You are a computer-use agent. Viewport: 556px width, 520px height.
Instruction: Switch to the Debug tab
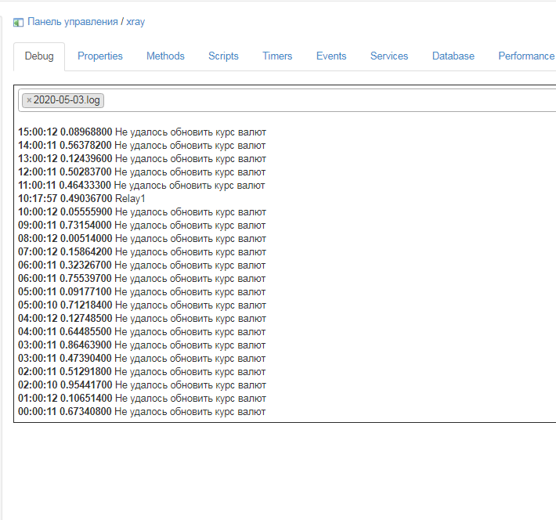coord(39,56)
